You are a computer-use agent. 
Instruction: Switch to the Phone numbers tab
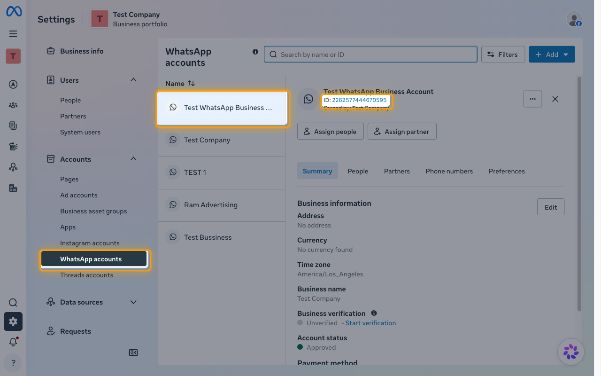449,171
